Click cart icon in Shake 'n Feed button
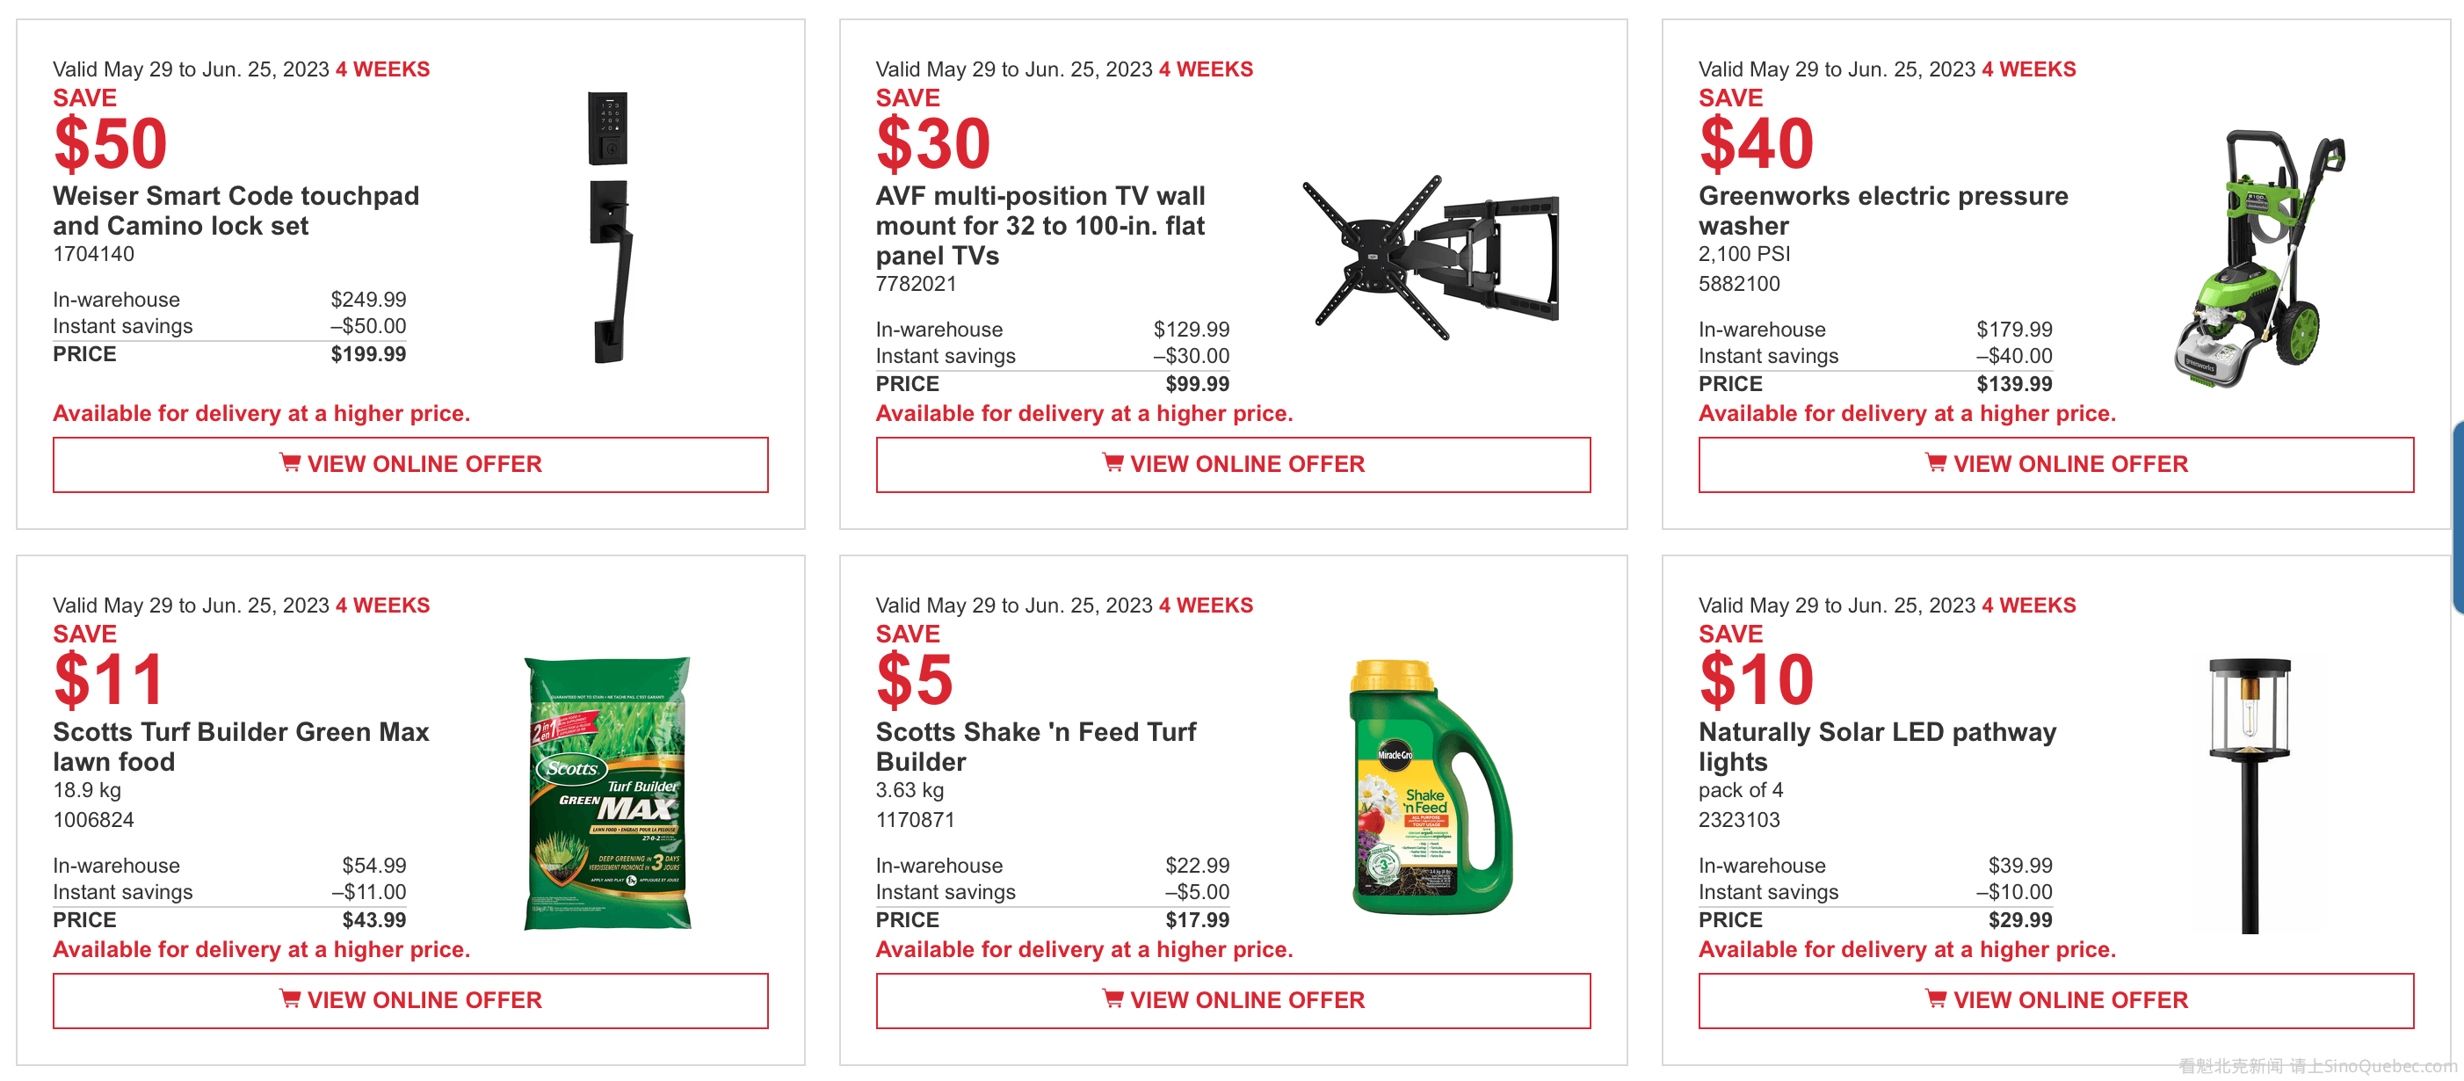 click(1112, 998)
